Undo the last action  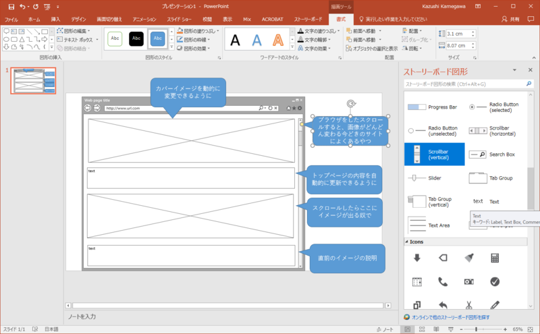tap(22, 7)
